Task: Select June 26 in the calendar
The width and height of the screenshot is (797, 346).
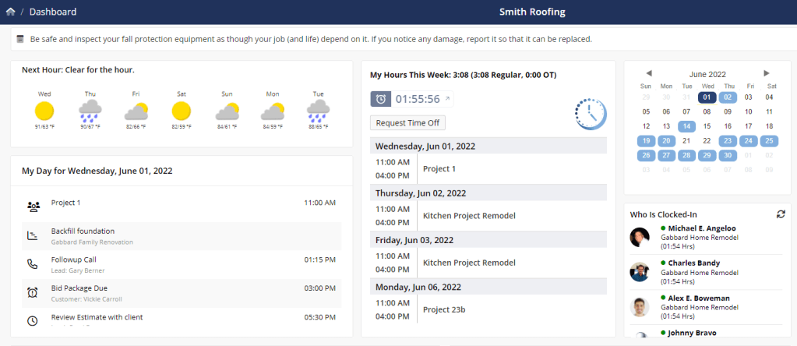Action: click(646, 156)
